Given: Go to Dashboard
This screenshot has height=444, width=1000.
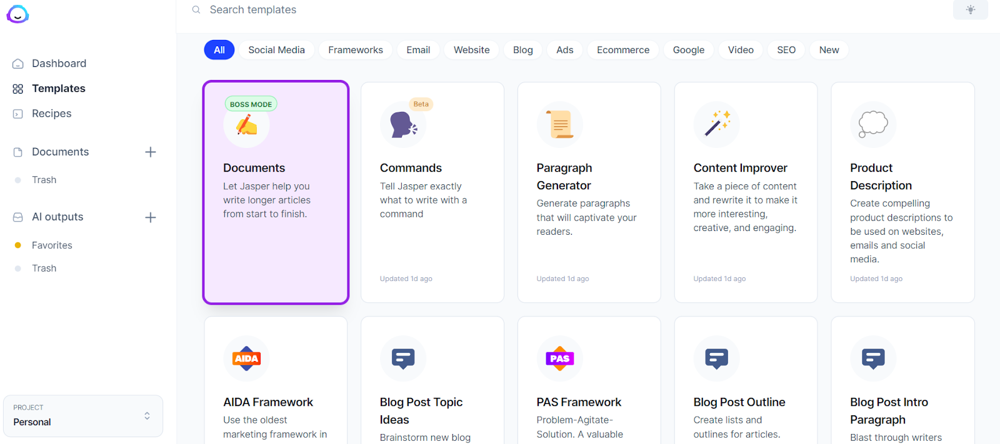Looking at the screenshot, I should (59, 64).
